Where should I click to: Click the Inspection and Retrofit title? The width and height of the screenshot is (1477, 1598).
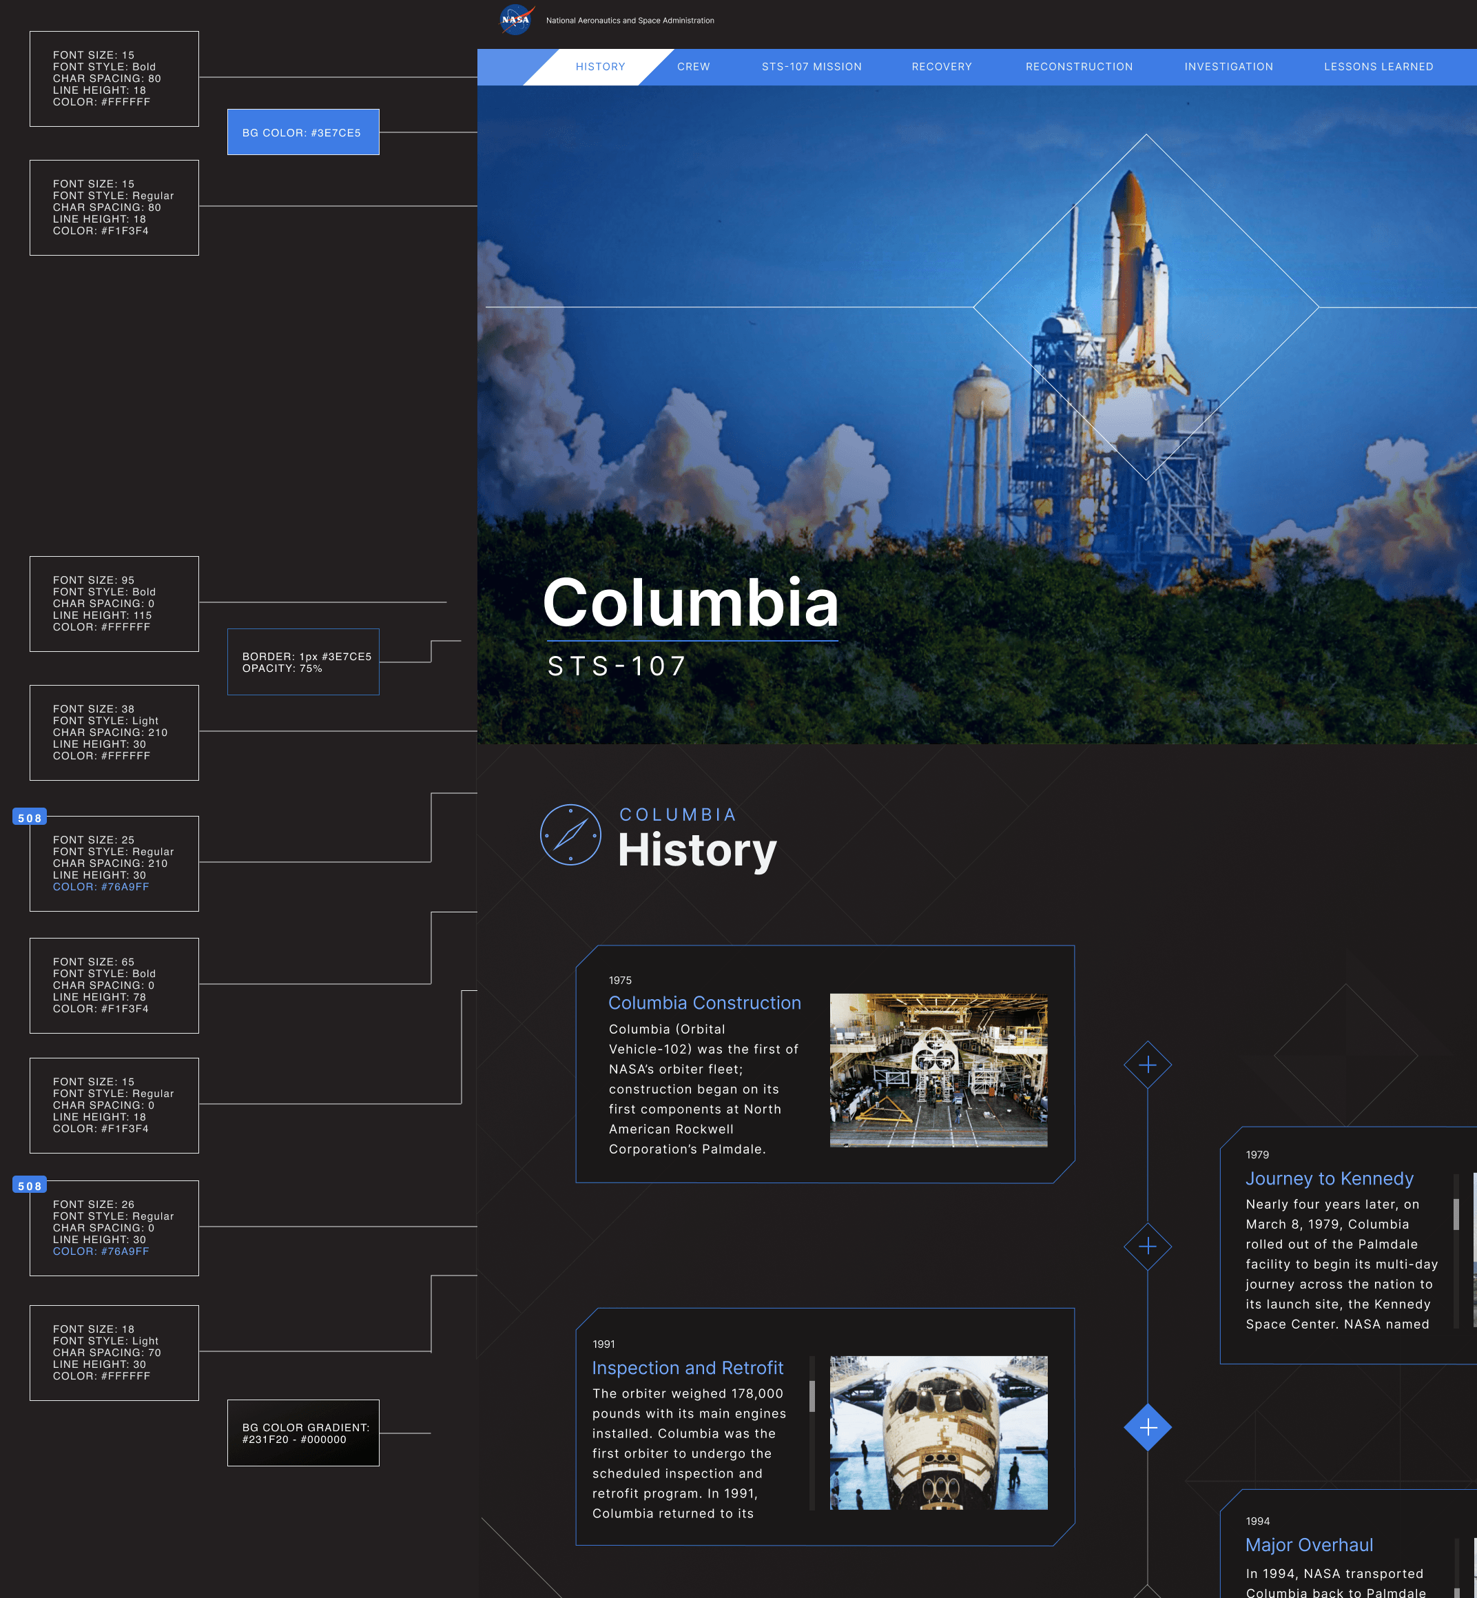point(688,1368)
